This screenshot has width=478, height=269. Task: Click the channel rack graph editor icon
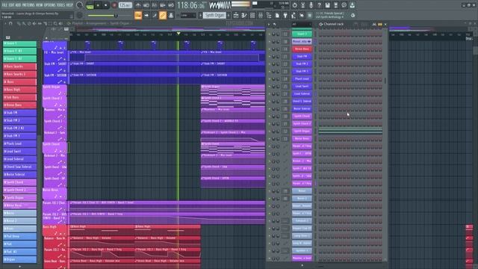coord(374,24)
